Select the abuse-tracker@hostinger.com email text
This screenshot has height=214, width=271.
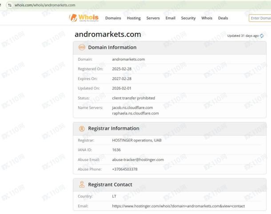point(138,160)
